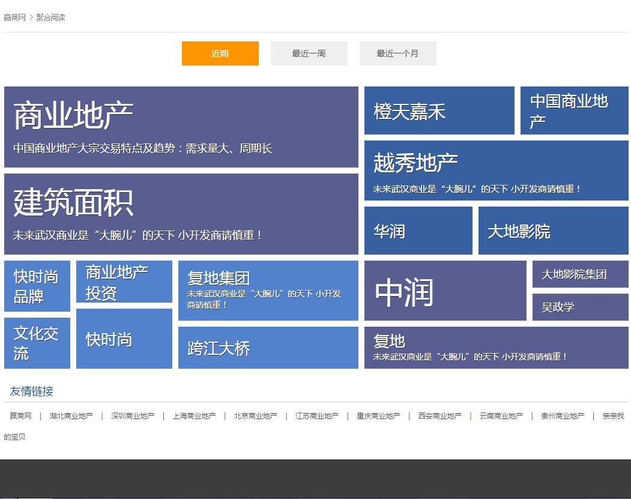
Task: Open the article under 复地
Action: pos(470,357)
